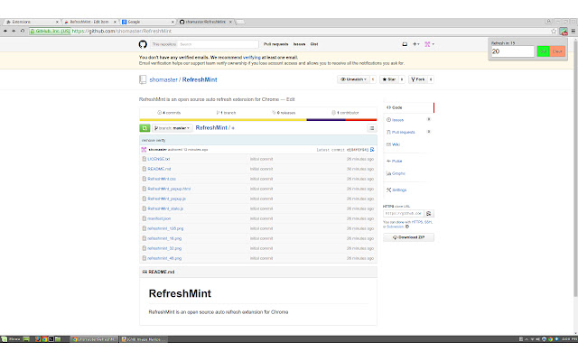Viewport: 578px width, 361px height.
Task: Click the browser address bar URL
Action: [122, 32]
